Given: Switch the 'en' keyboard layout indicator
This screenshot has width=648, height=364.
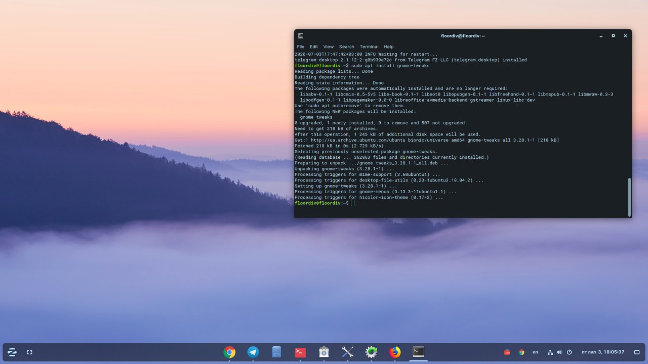Looking at the screenshot, I should (x=536, y=352).
